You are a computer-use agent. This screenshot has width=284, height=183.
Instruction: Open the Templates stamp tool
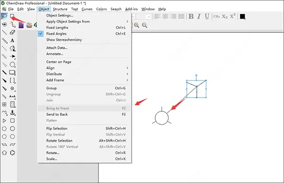pos(12,112)
